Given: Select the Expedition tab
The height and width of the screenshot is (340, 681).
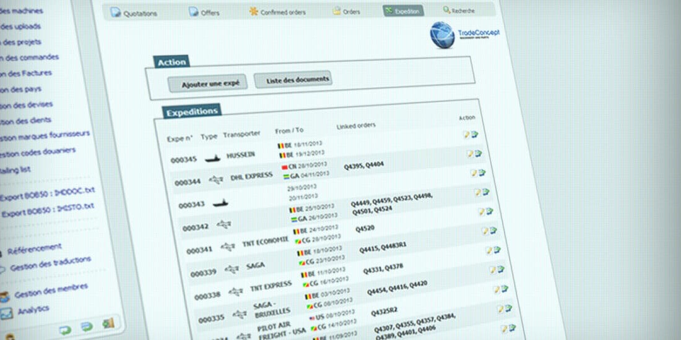Looking at the screenshot, I should point(403,11).
